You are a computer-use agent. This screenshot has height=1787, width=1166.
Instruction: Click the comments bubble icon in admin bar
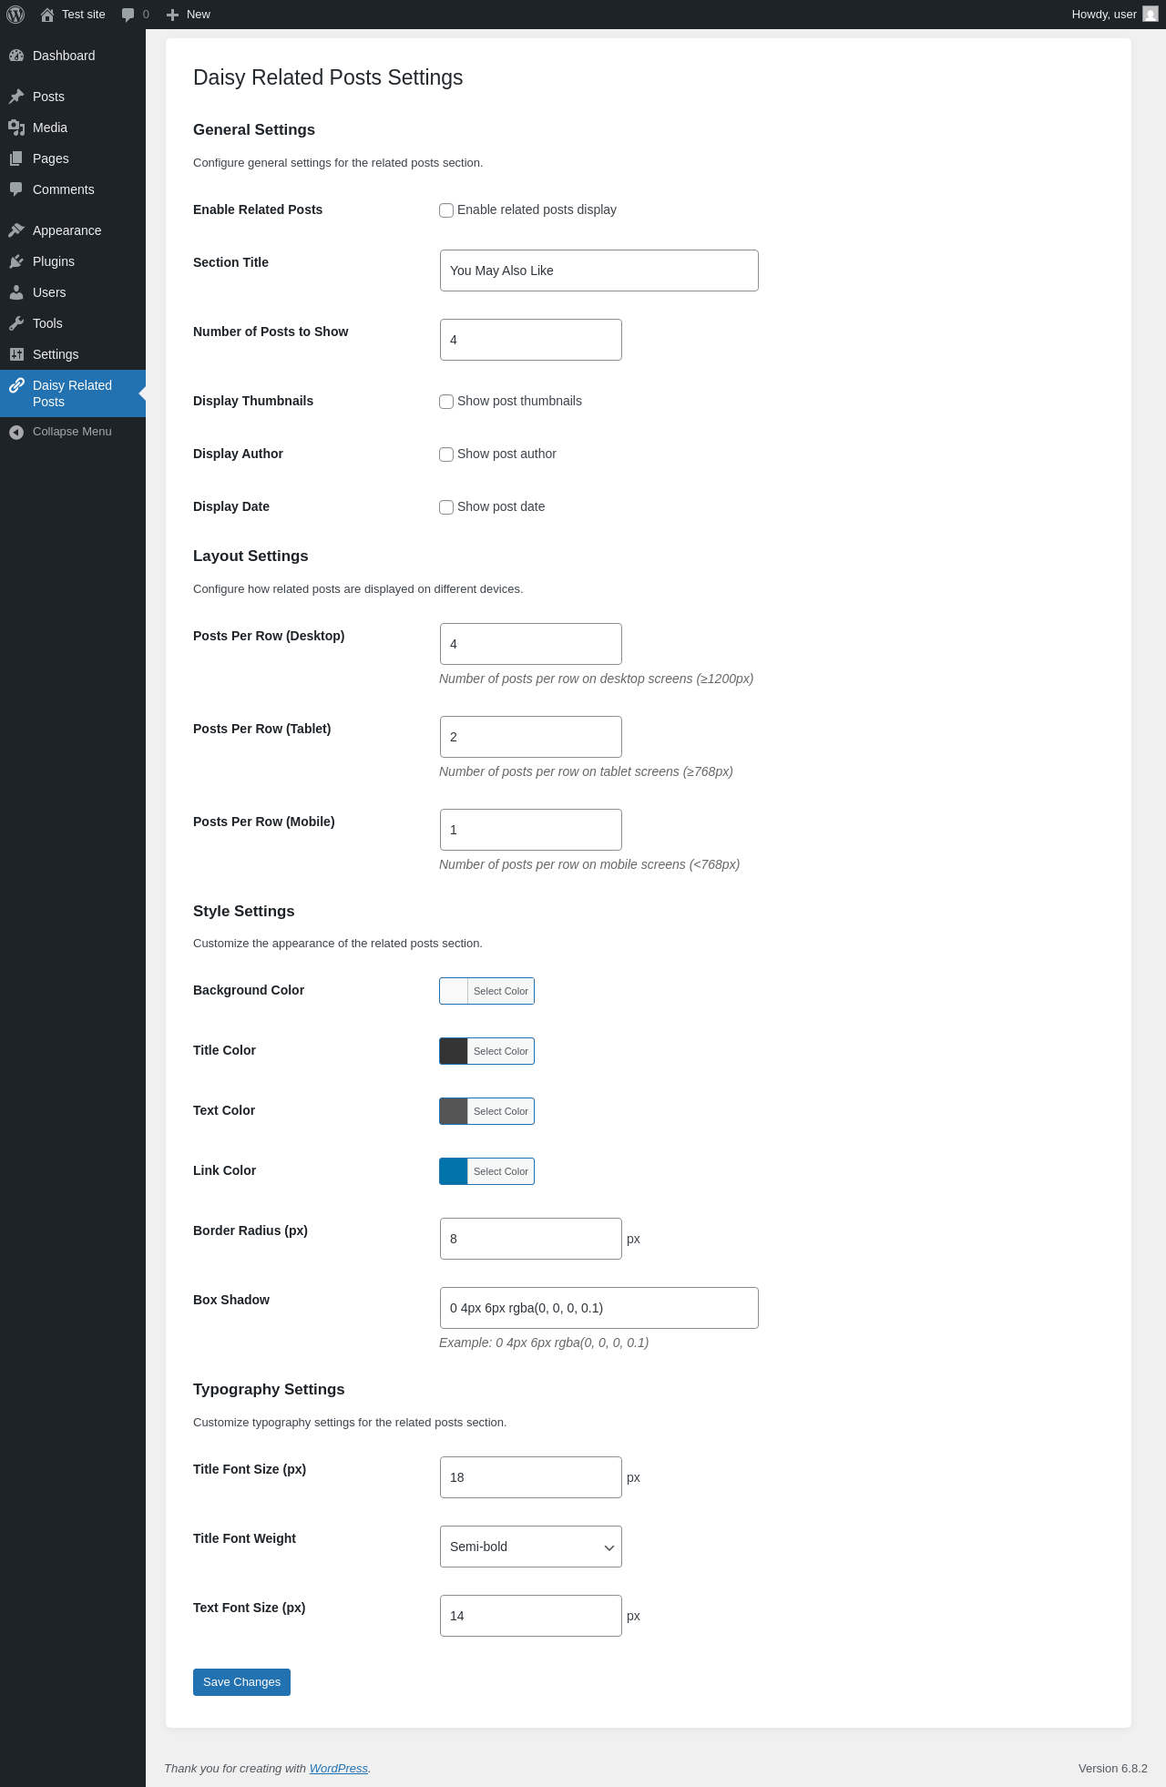click(128, 15)
